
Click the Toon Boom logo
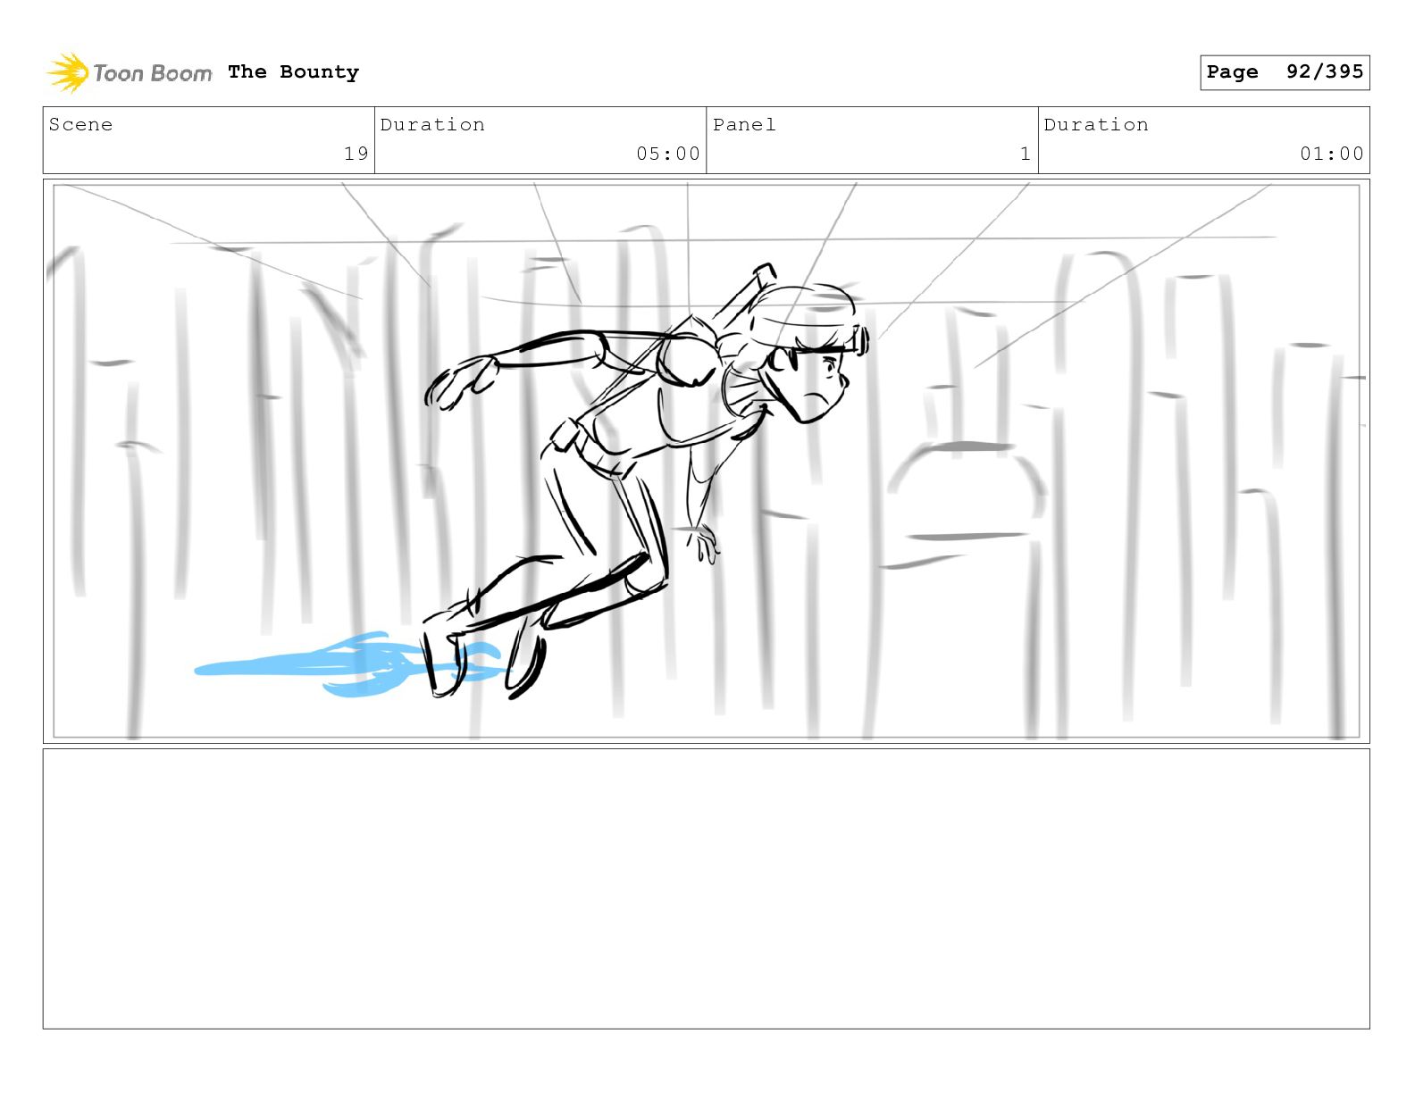tap(130, 72)
